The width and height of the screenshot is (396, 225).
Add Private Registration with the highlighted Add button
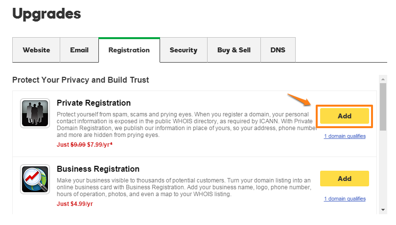tap(345, 116)
